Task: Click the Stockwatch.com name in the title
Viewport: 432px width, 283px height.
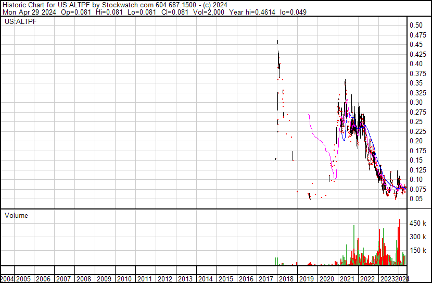Action: tap(128, 5)
